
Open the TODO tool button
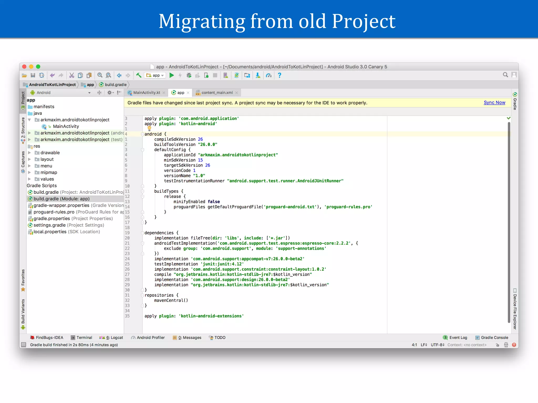pos(217,338)
